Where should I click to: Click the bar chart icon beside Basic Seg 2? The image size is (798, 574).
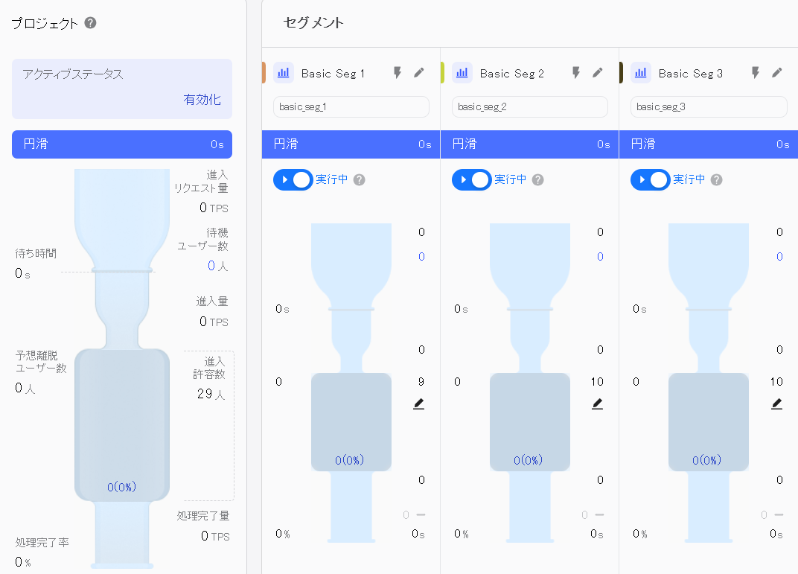[x=462, y=72]
